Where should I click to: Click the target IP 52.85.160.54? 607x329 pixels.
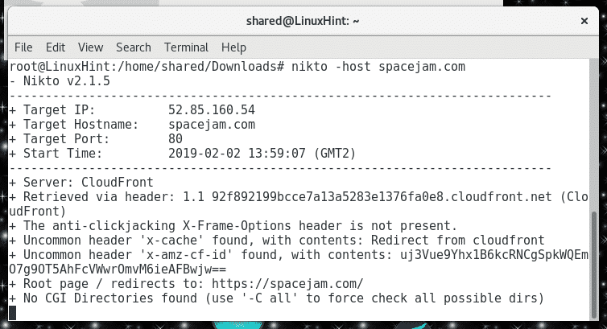(212, 110)
